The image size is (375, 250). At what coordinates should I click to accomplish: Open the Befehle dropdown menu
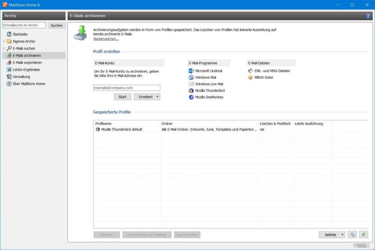coord(332,235)
